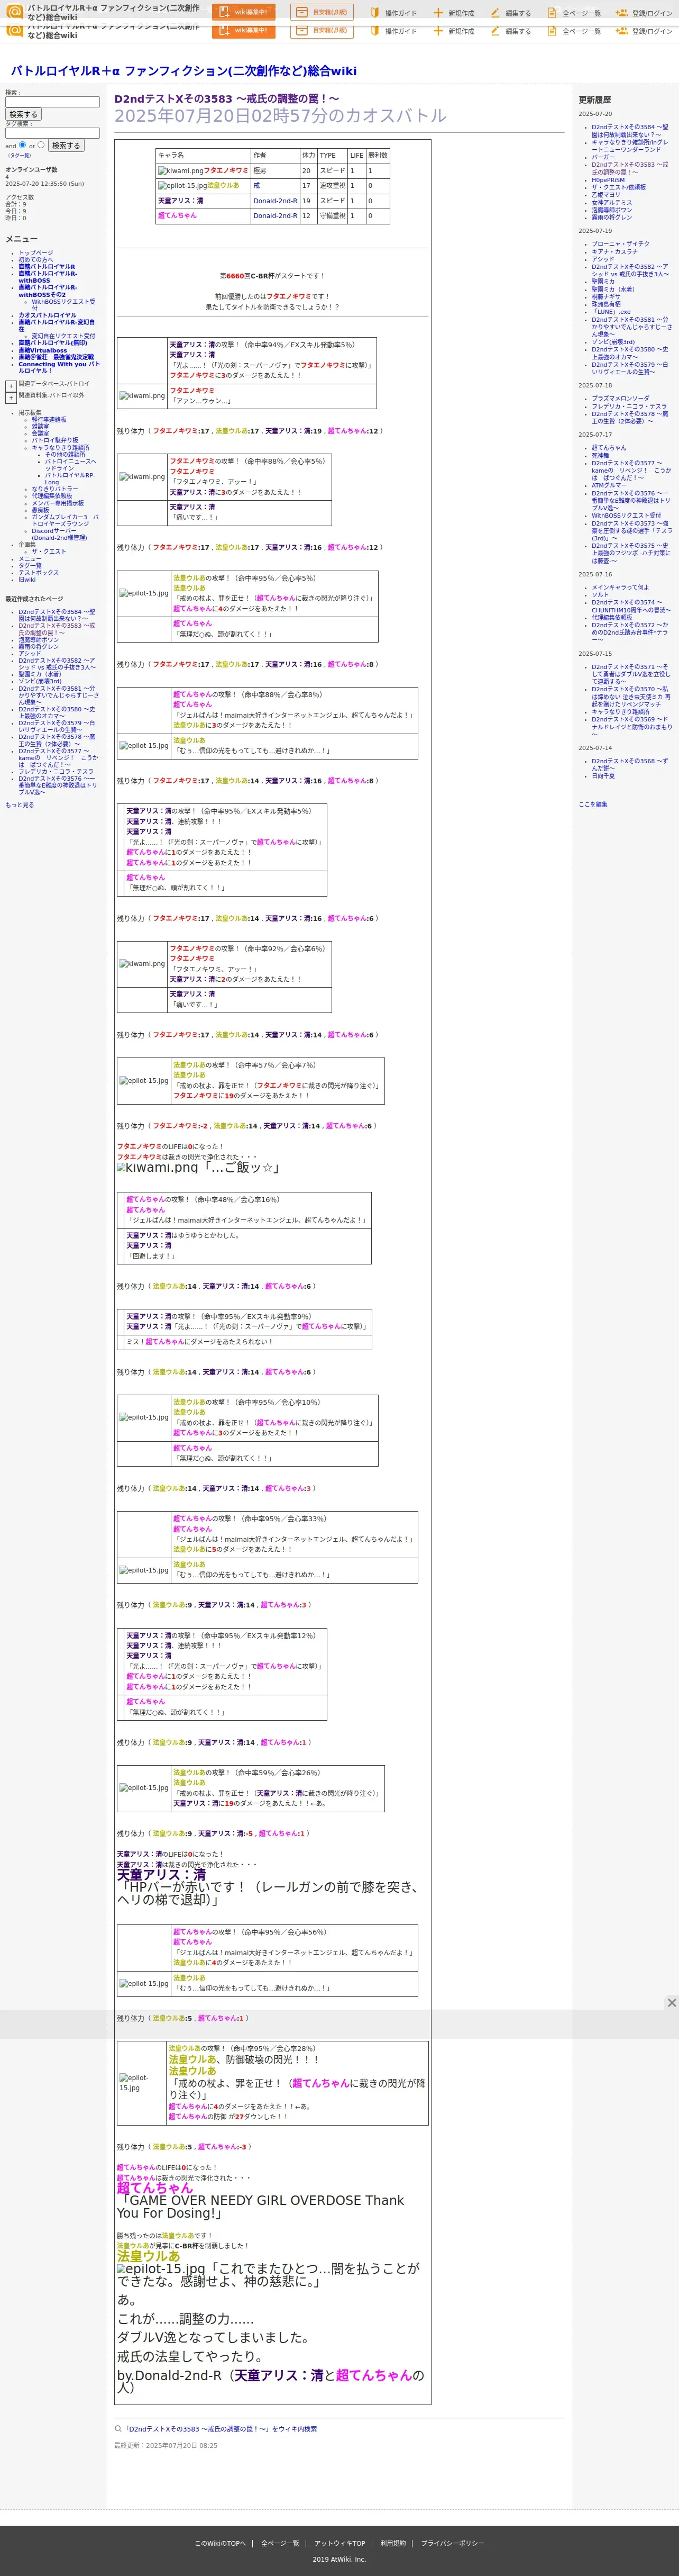Open テストボックス in the left sidebar
Image resolution: width=679 pixels, height=2576 pixels.
click(x=38, y=573)
